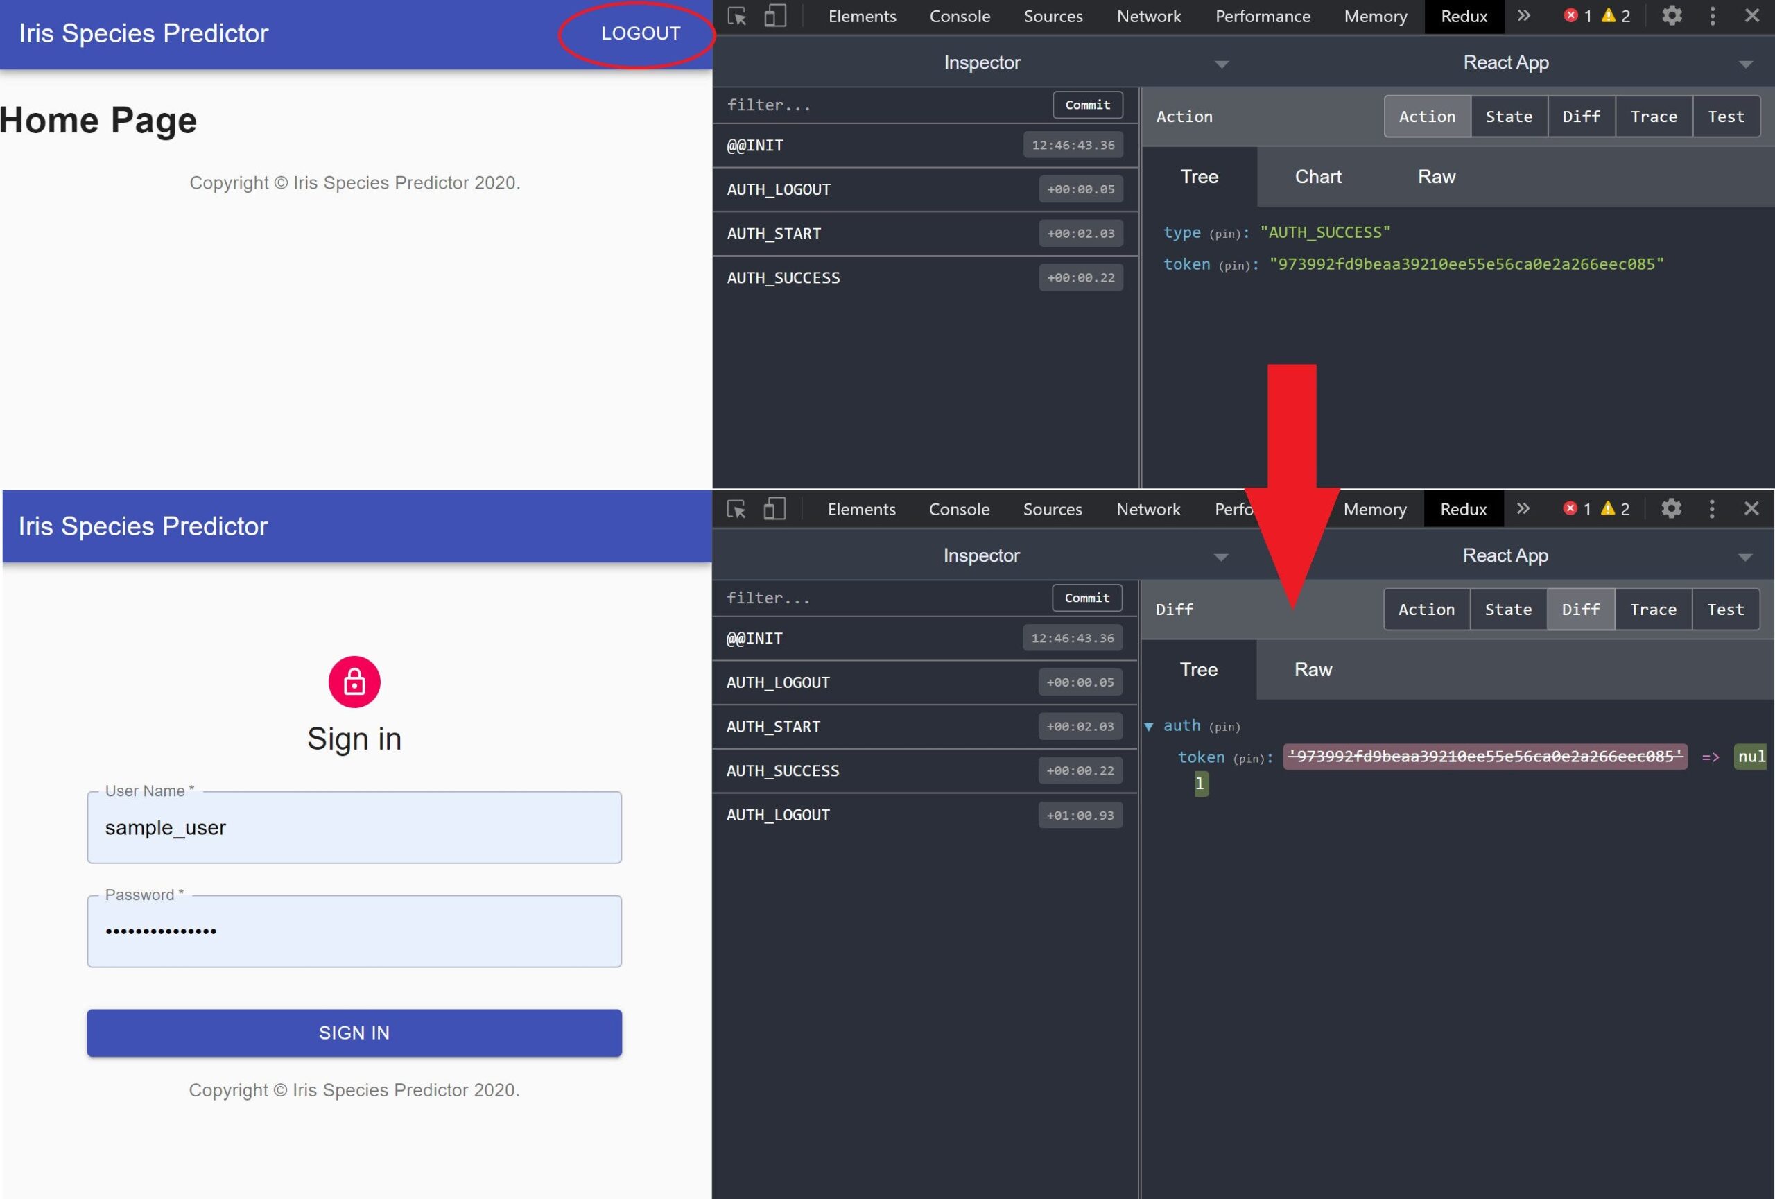Click the pink lock avatar icon
The width and height of the screenshot is (1775, 1199).
(354, 681)
